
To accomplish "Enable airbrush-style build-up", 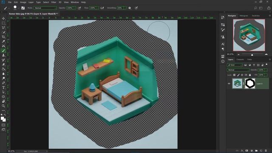I will click(102, 8).
